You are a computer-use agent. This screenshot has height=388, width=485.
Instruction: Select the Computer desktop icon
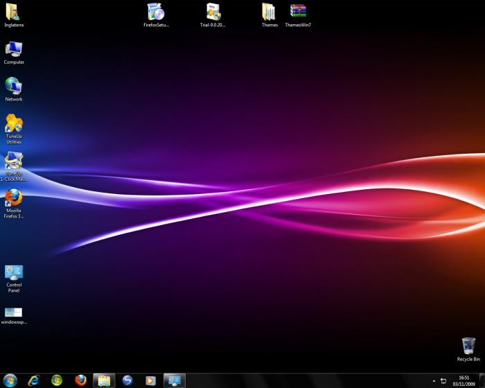[x=14, y=50]
